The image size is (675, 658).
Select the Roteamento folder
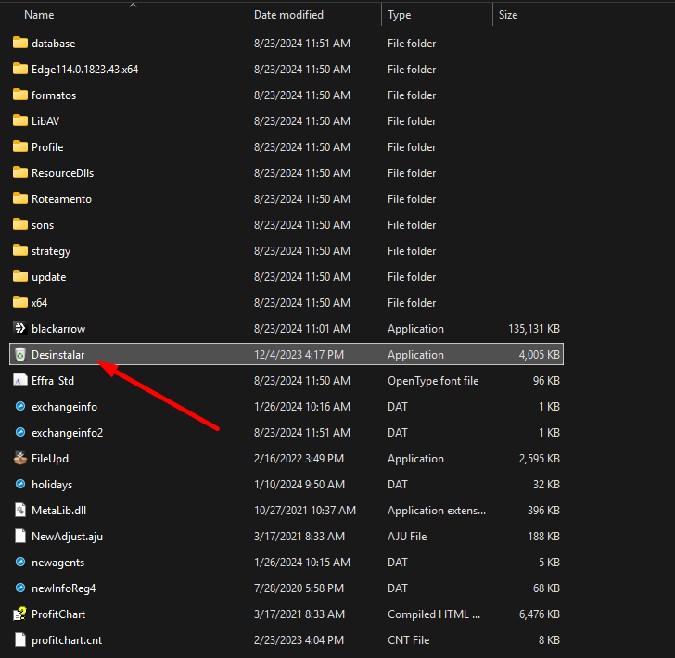point(61,199)
